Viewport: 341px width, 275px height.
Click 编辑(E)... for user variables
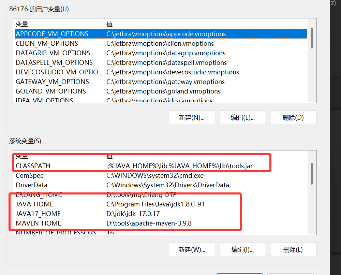click(x=242, y=117)
